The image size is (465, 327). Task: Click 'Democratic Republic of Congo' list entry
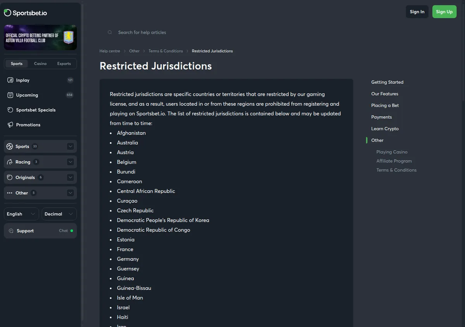tap(153, 230)
